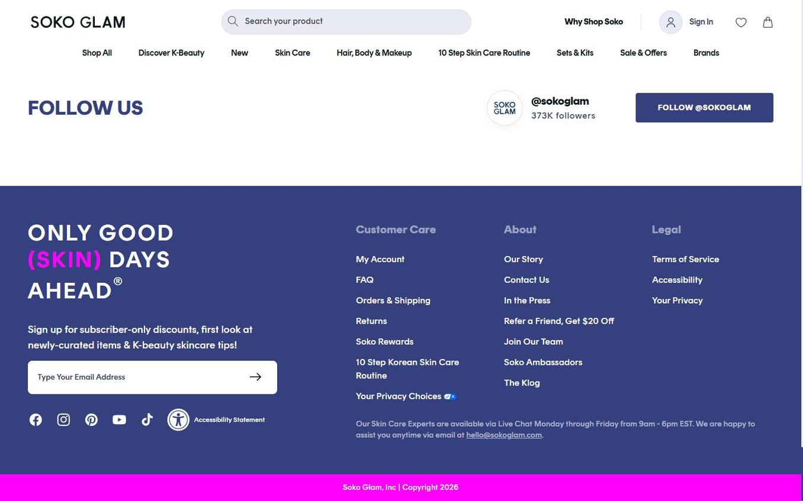Open the Orders & Shipping link
The width and height of the screenshot is (803, 501).
[x=393, y=300]
